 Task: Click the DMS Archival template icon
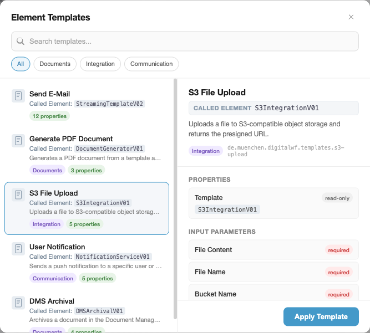click(x=18, y=303)
